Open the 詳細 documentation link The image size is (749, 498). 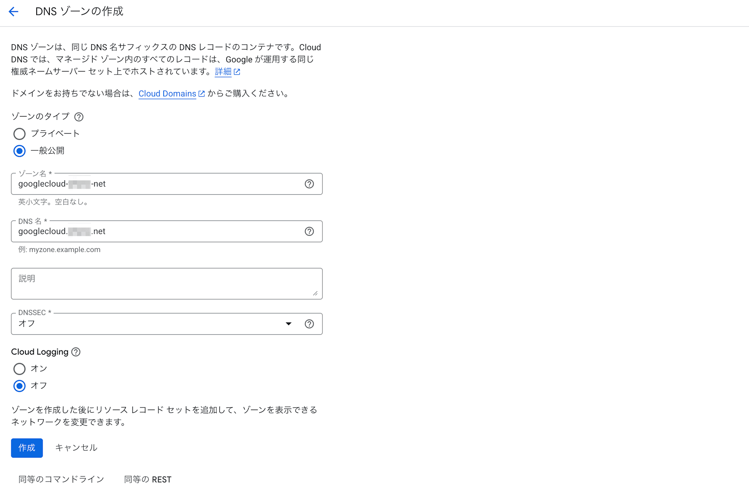coord(223,72)
